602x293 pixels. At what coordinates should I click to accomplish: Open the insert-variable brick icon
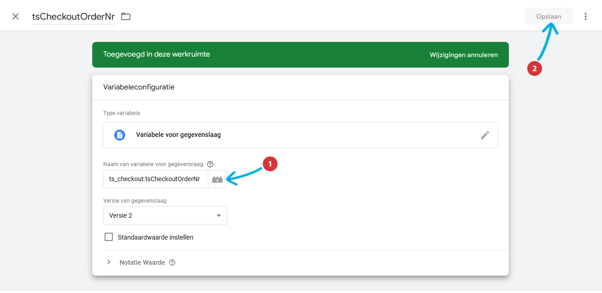pos(217,179)
